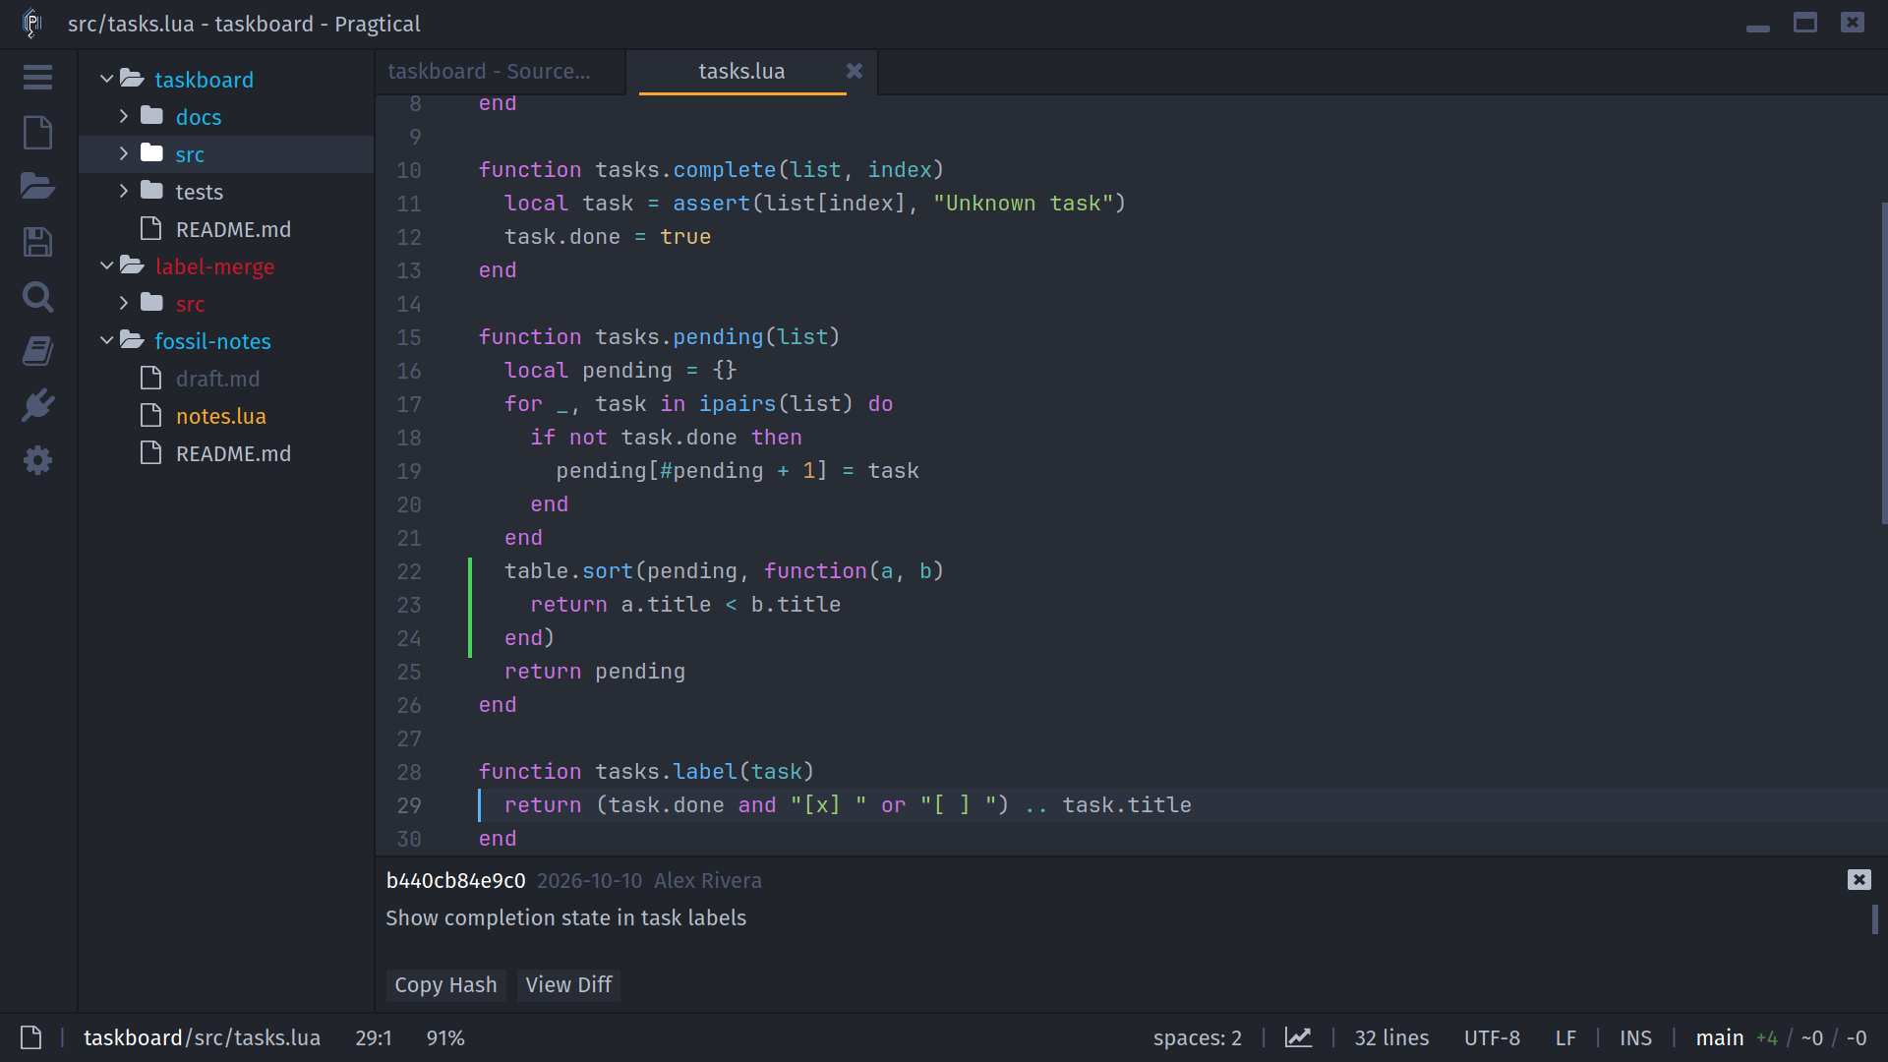Click the commit hash b440cb84e9c0
This screenshot has height=1062, width=1888.
pos(455,880)
